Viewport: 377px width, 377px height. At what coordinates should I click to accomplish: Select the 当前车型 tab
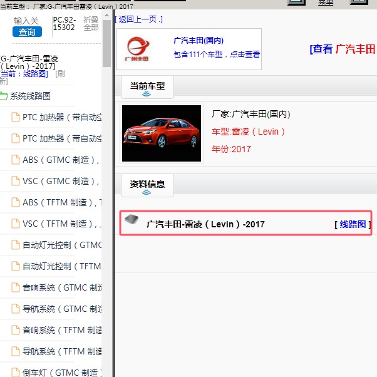pos(147,87)
